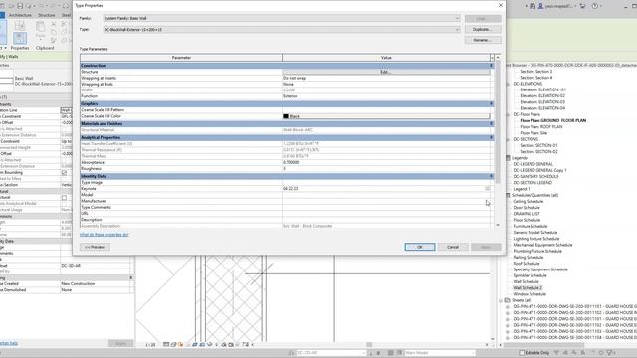Image resolution: width=637 pixels, height=358 pixels.
Task: Click the Wrapping at Inserts value 'Do not wrap'
Action: 386,78
